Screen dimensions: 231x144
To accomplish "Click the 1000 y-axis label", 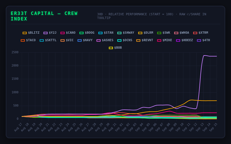I will pyautogui.click(x=15, y=92).
